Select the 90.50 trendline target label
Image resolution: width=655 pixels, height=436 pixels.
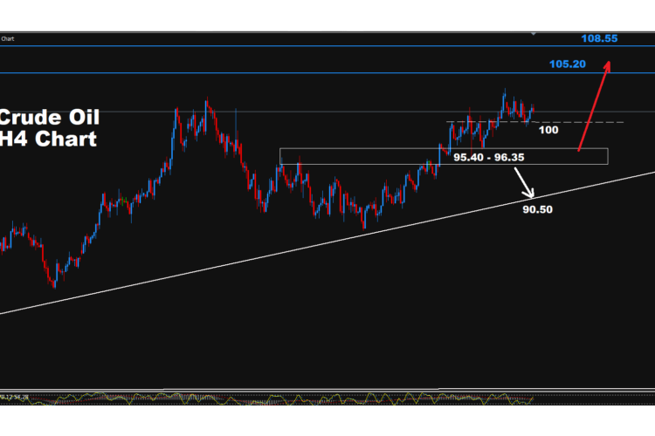coord(538,209)
